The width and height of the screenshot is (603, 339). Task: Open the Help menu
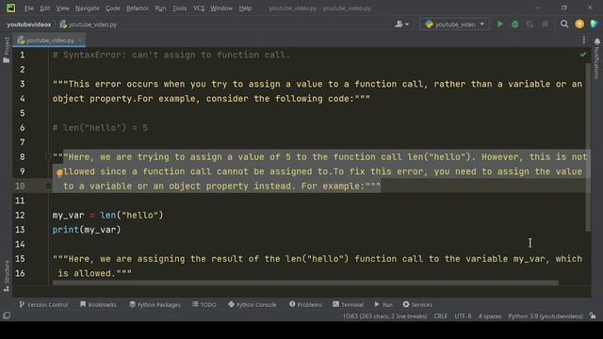(x=245, y=8)
